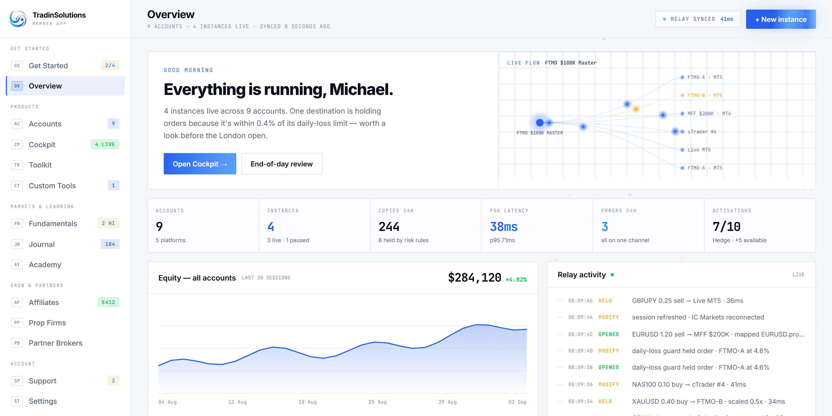Click the AF icon beside Affiliates
The height and width of the screenshot is (416, 832).
17,302
